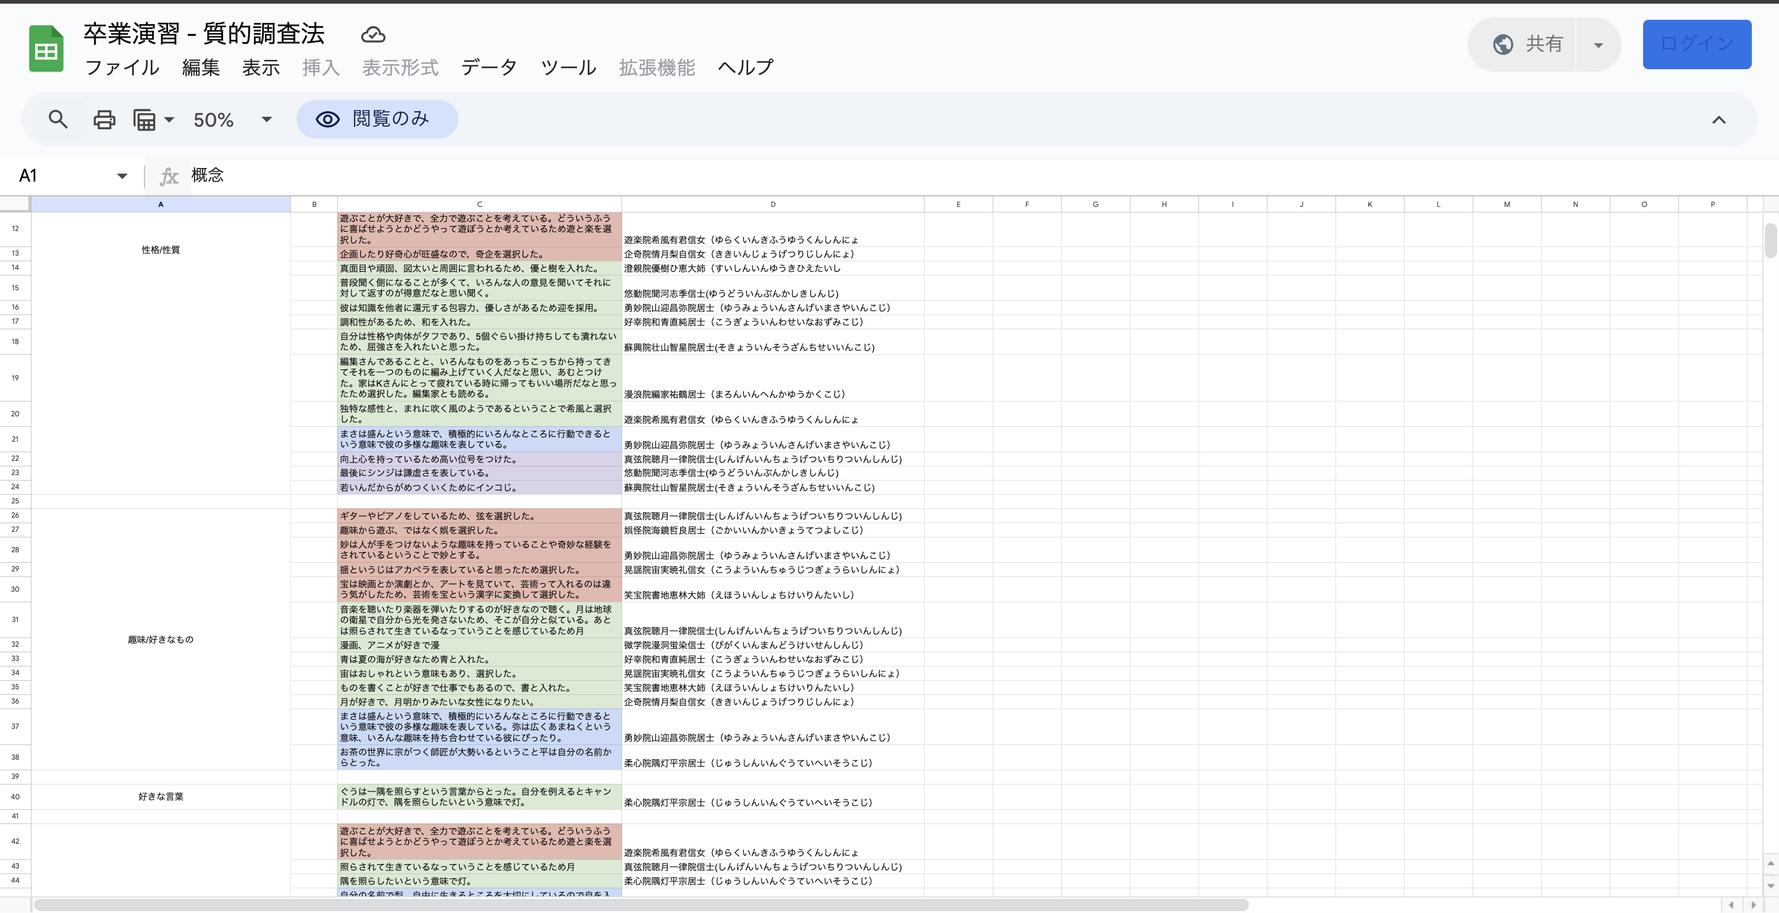Click the Google Sheets home icon
Screen dimensions: 1779x913
pyautogui.click(x=46, y=48)
